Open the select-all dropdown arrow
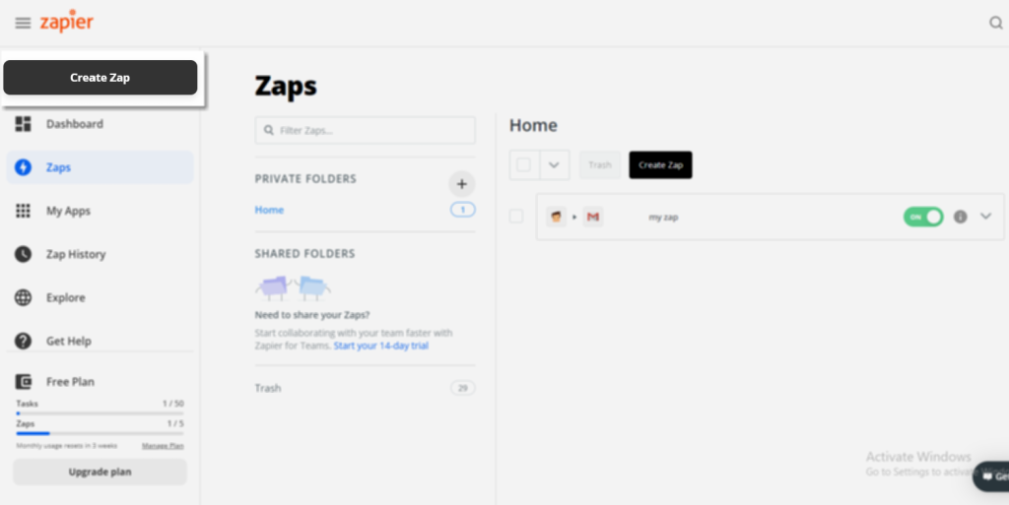1009x505 pixels. [554, 165]
